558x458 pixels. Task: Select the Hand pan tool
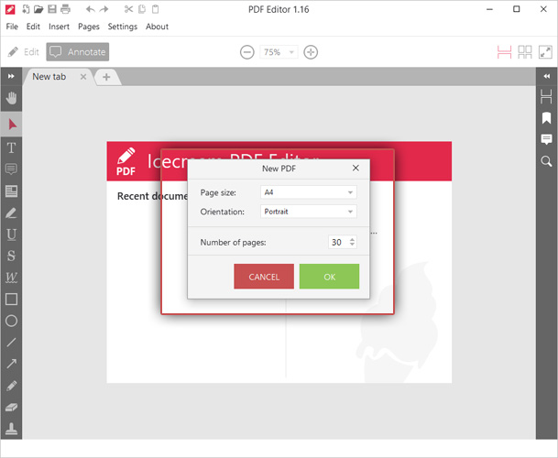click(x=11, y=98)
